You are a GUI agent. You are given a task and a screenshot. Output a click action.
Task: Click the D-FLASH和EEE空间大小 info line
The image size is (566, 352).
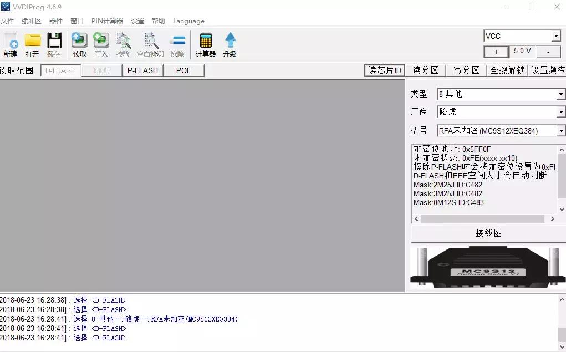tap(480, 176)
